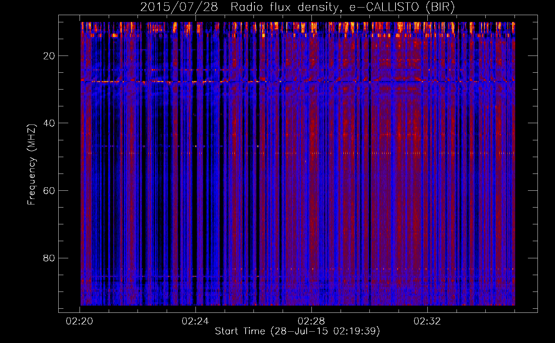Image resolution: width=555 pixels, height=343 pixels.
Task: Select the 02:20 time tick label
Action: (x=80, y=321)
